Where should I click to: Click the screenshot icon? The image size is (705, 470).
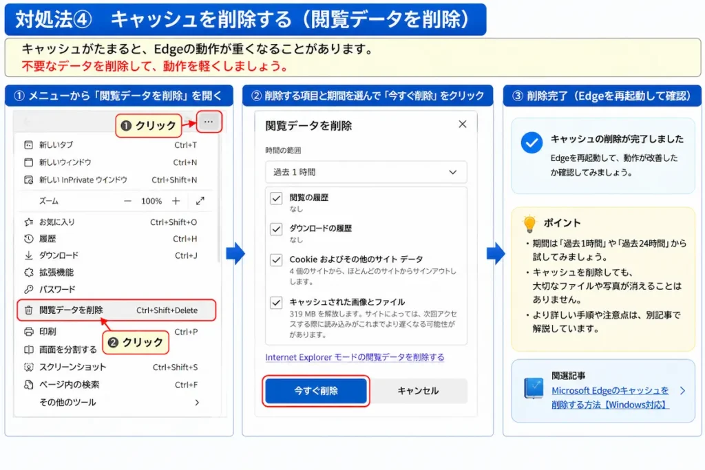click(x=28, y=367)
